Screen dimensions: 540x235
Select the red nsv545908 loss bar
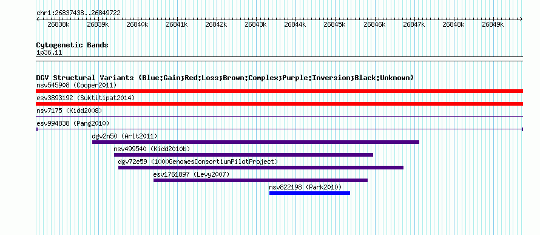279,91
